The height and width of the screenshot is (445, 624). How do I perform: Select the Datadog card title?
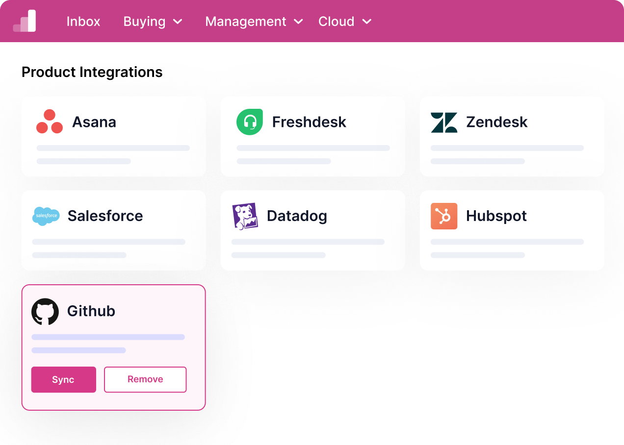pyautogui.click(x=297, y=216)
